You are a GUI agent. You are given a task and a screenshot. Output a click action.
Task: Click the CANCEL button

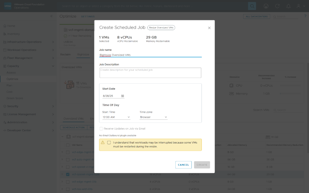(x=183, y=165)
